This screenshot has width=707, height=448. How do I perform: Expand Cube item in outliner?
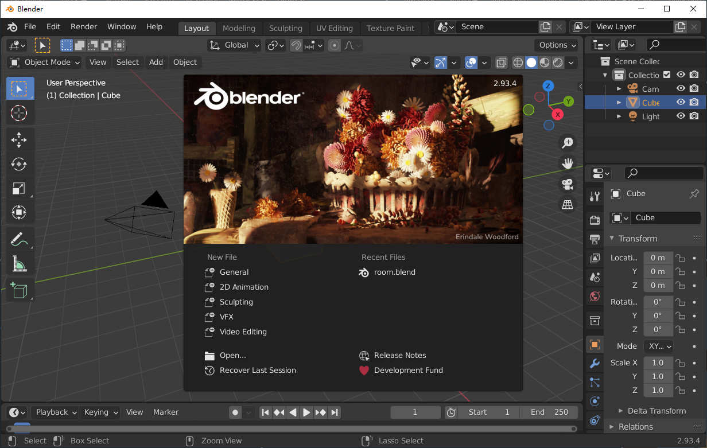pyautogui.click(x=619, y=103)
